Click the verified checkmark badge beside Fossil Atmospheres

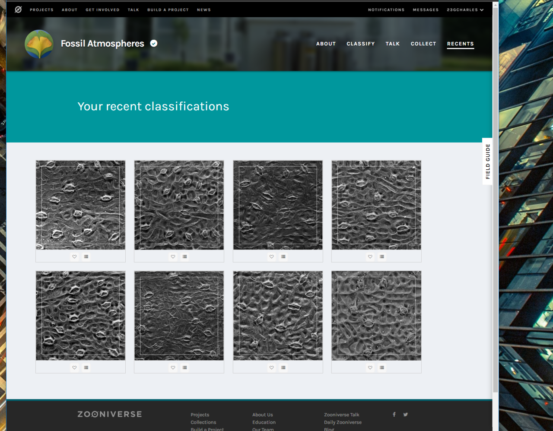pyautogui.click(x=154, y=43)
